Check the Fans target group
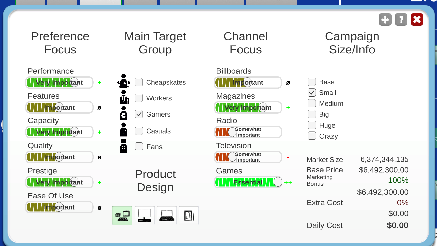Image resolution: width=437 pixels, height=246 pixels. [139, 146]
